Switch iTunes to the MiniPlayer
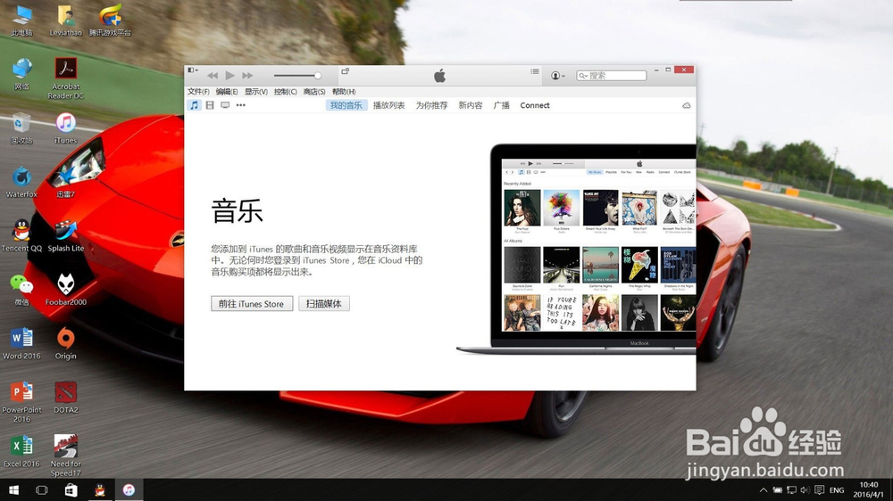The image size is (893, 501). pos(345,71)
